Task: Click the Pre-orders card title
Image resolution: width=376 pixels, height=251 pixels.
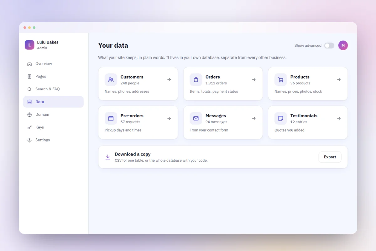Action: (x=132, y=116)
